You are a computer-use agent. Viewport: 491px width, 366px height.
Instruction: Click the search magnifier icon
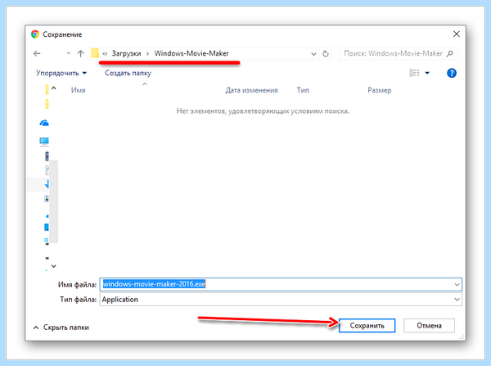(450, 53)
